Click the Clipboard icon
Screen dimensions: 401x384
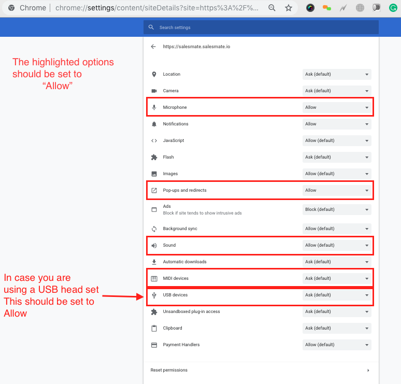pos(154,328)
